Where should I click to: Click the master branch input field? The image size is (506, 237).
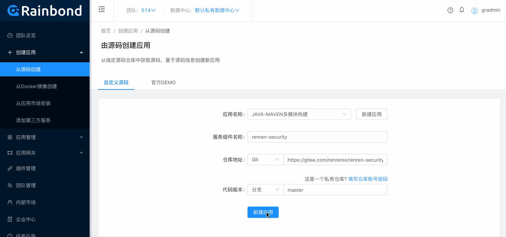(x=335, y=190)
